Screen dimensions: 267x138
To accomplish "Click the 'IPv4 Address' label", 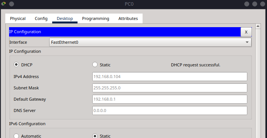I will [26, 77].
